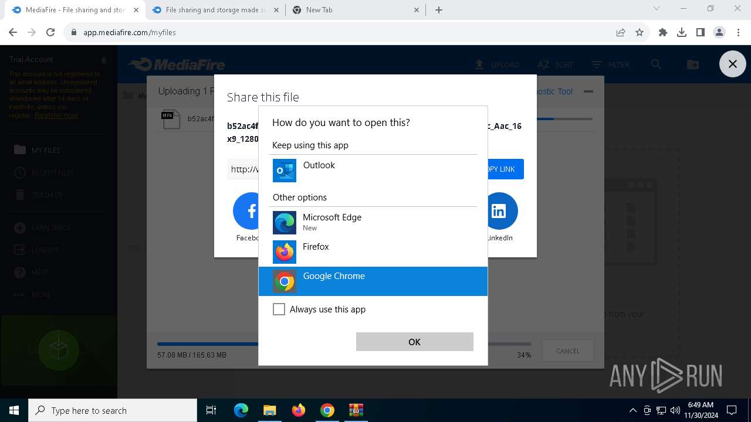Viewport: 751px width, 422px height.
Task: Toggle the Chrome side panel icon
Action: click(x=701, y=32)
